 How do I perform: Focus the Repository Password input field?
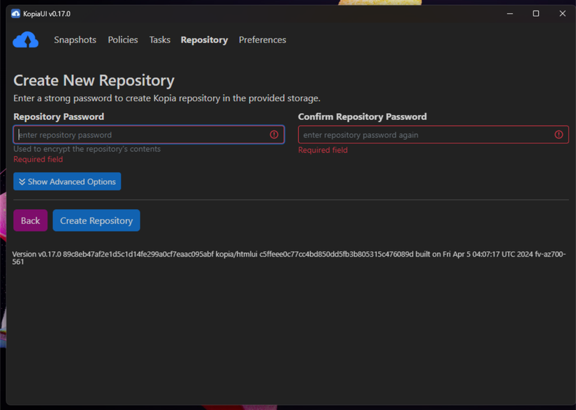click(x=149, y=135)
